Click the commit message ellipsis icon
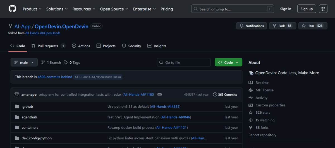 pyautogui.click(x=159, y=94)
